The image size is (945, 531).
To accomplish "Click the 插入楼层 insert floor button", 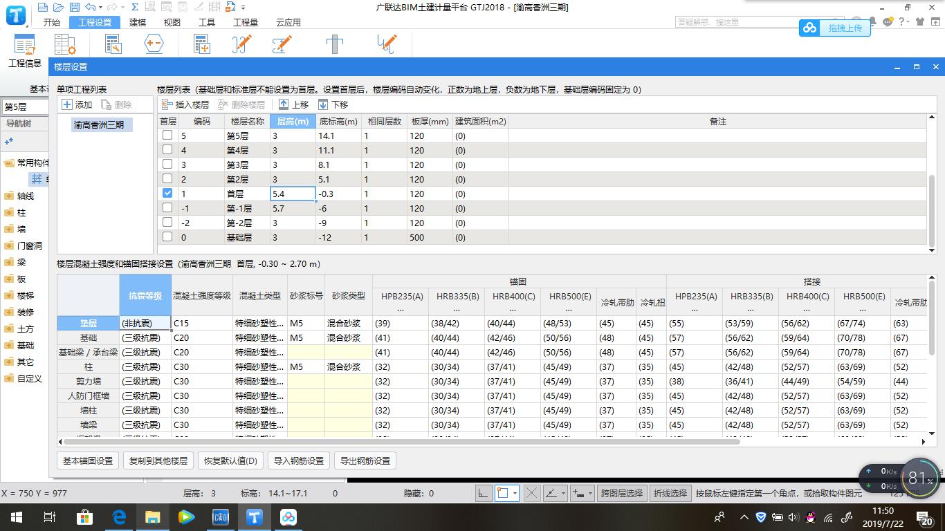I will (x=185, y=104).
